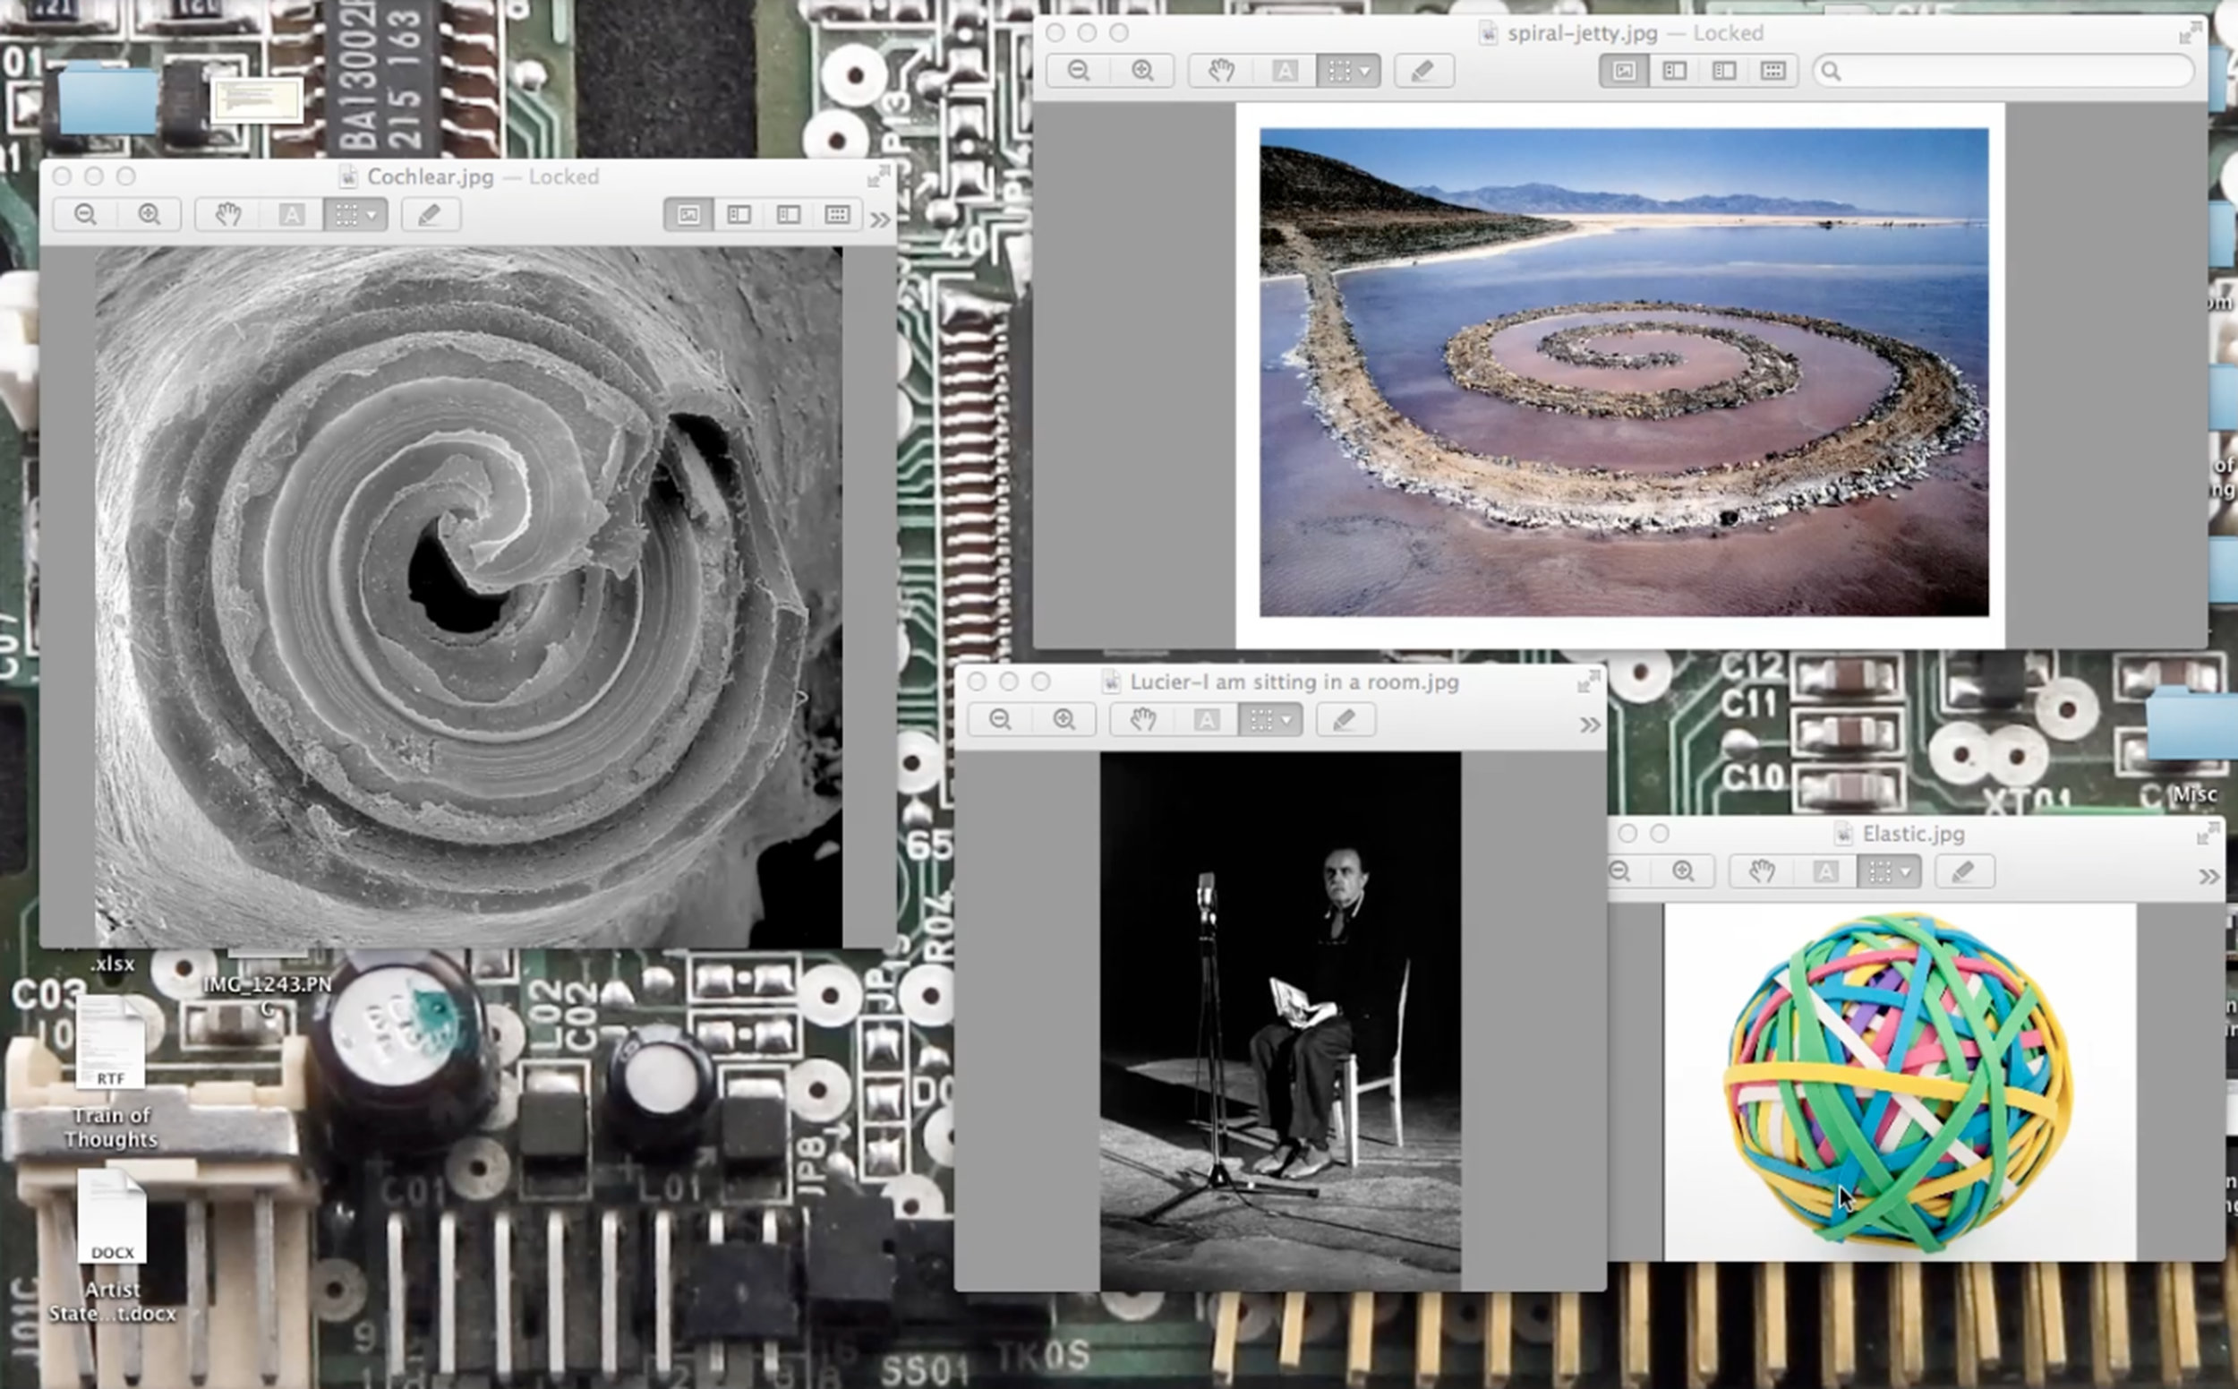Click the Locked label beside the spiral-jetty.jpg title

tap(1729, 33)
